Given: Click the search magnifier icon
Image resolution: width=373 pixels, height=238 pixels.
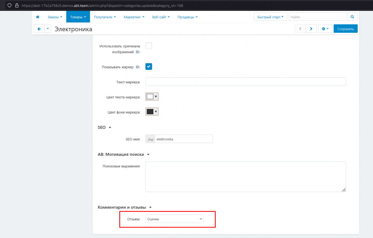Looking at the screenshot, I should point(352,17).
